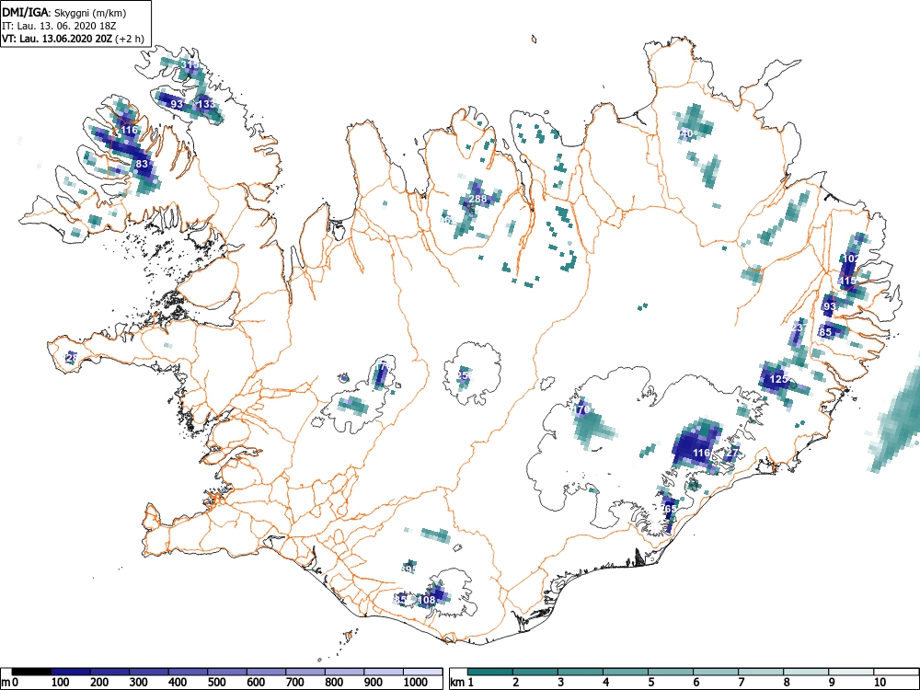920x690 pixels.
Task: Click the 70 label on the Vatnajökull glacier
Action: pyautogui.click(x=583, y=409)
